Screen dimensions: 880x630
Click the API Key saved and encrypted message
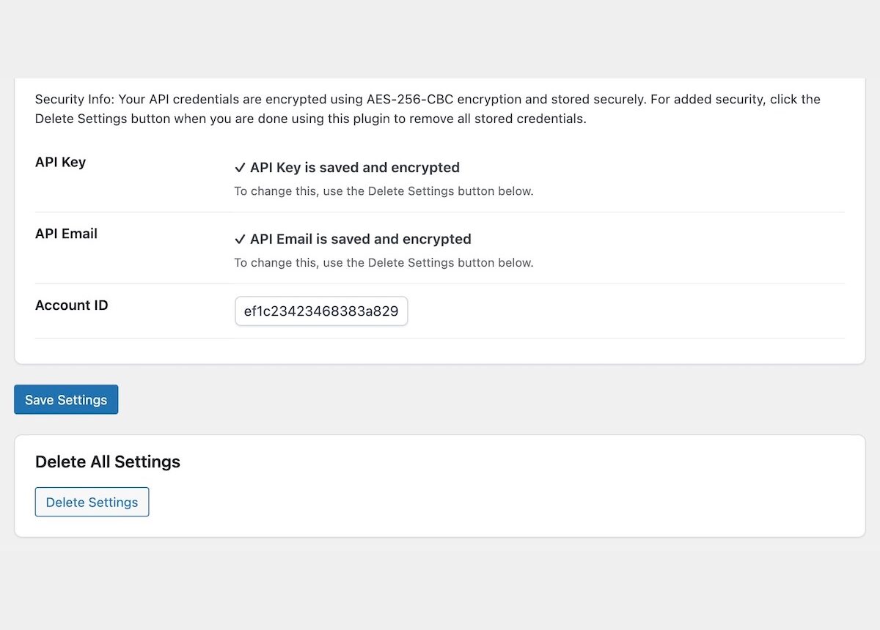355,167
